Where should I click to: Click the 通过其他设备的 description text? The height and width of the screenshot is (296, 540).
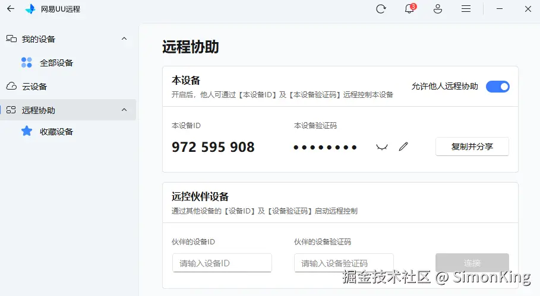pyautogui.click(x=264, y=211)
